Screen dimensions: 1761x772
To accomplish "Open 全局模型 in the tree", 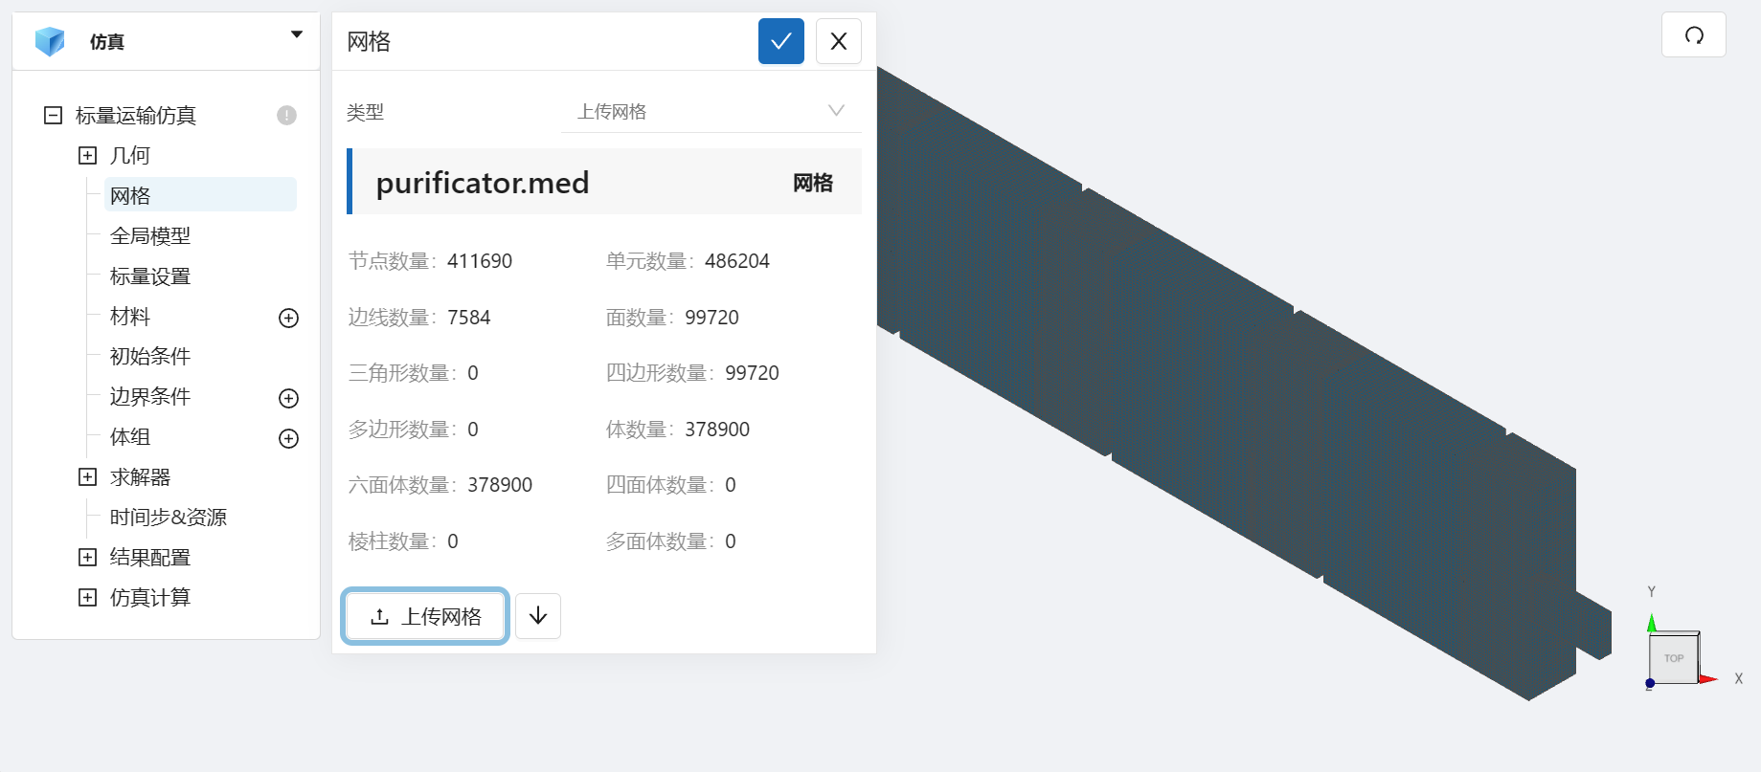I will [x=150, y=236].
